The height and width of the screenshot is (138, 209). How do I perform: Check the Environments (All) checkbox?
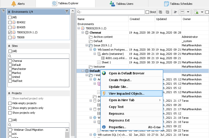pyautogui.click(x=10, y=17)
